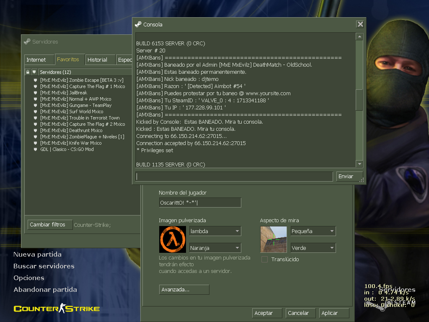Focus the console command input field
This screenshot has height=322, width=429.
[x=234, y=177]
